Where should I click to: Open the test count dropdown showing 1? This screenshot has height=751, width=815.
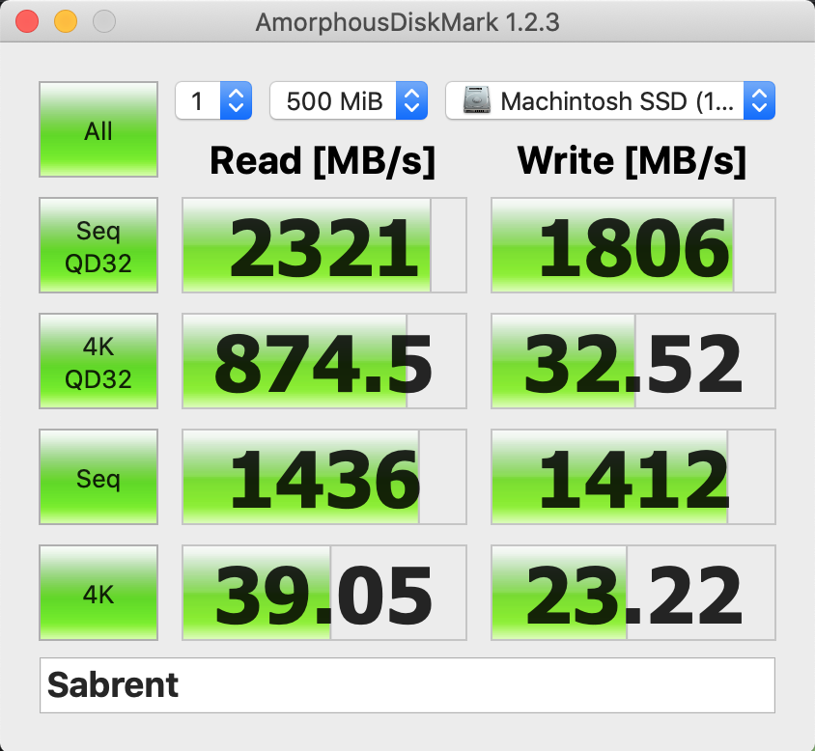(x=213, y=100)
